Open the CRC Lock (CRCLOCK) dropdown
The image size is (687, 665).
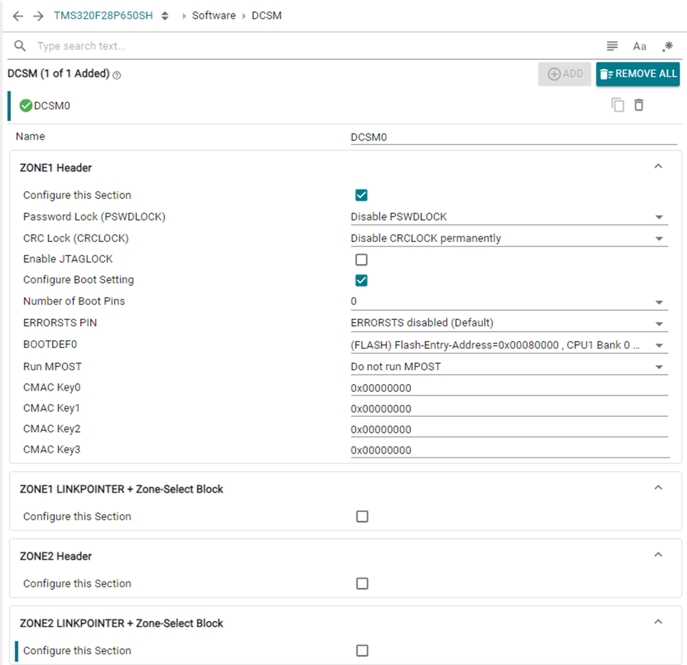pyautogui.click(x=509, y=239)
